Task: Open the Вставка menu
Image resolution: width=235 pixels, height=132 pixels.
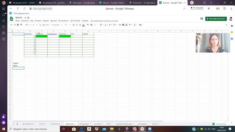Action: (x=38, y=21)
